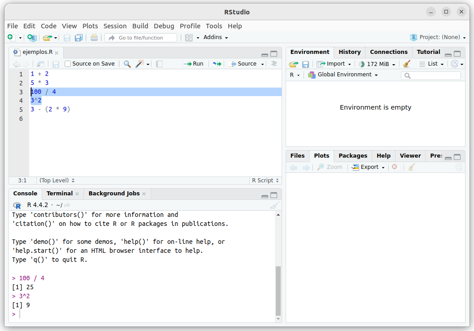This screenshot has width=474, height=331.
Task: Toggle the Source on Save checkbox
Action: click(68, 64)
